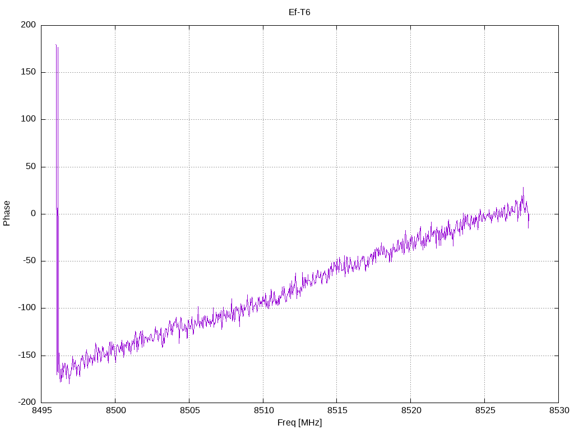Select the 8525 x-axis tick label
Screen dimensions: 574x430
(484, 410)
